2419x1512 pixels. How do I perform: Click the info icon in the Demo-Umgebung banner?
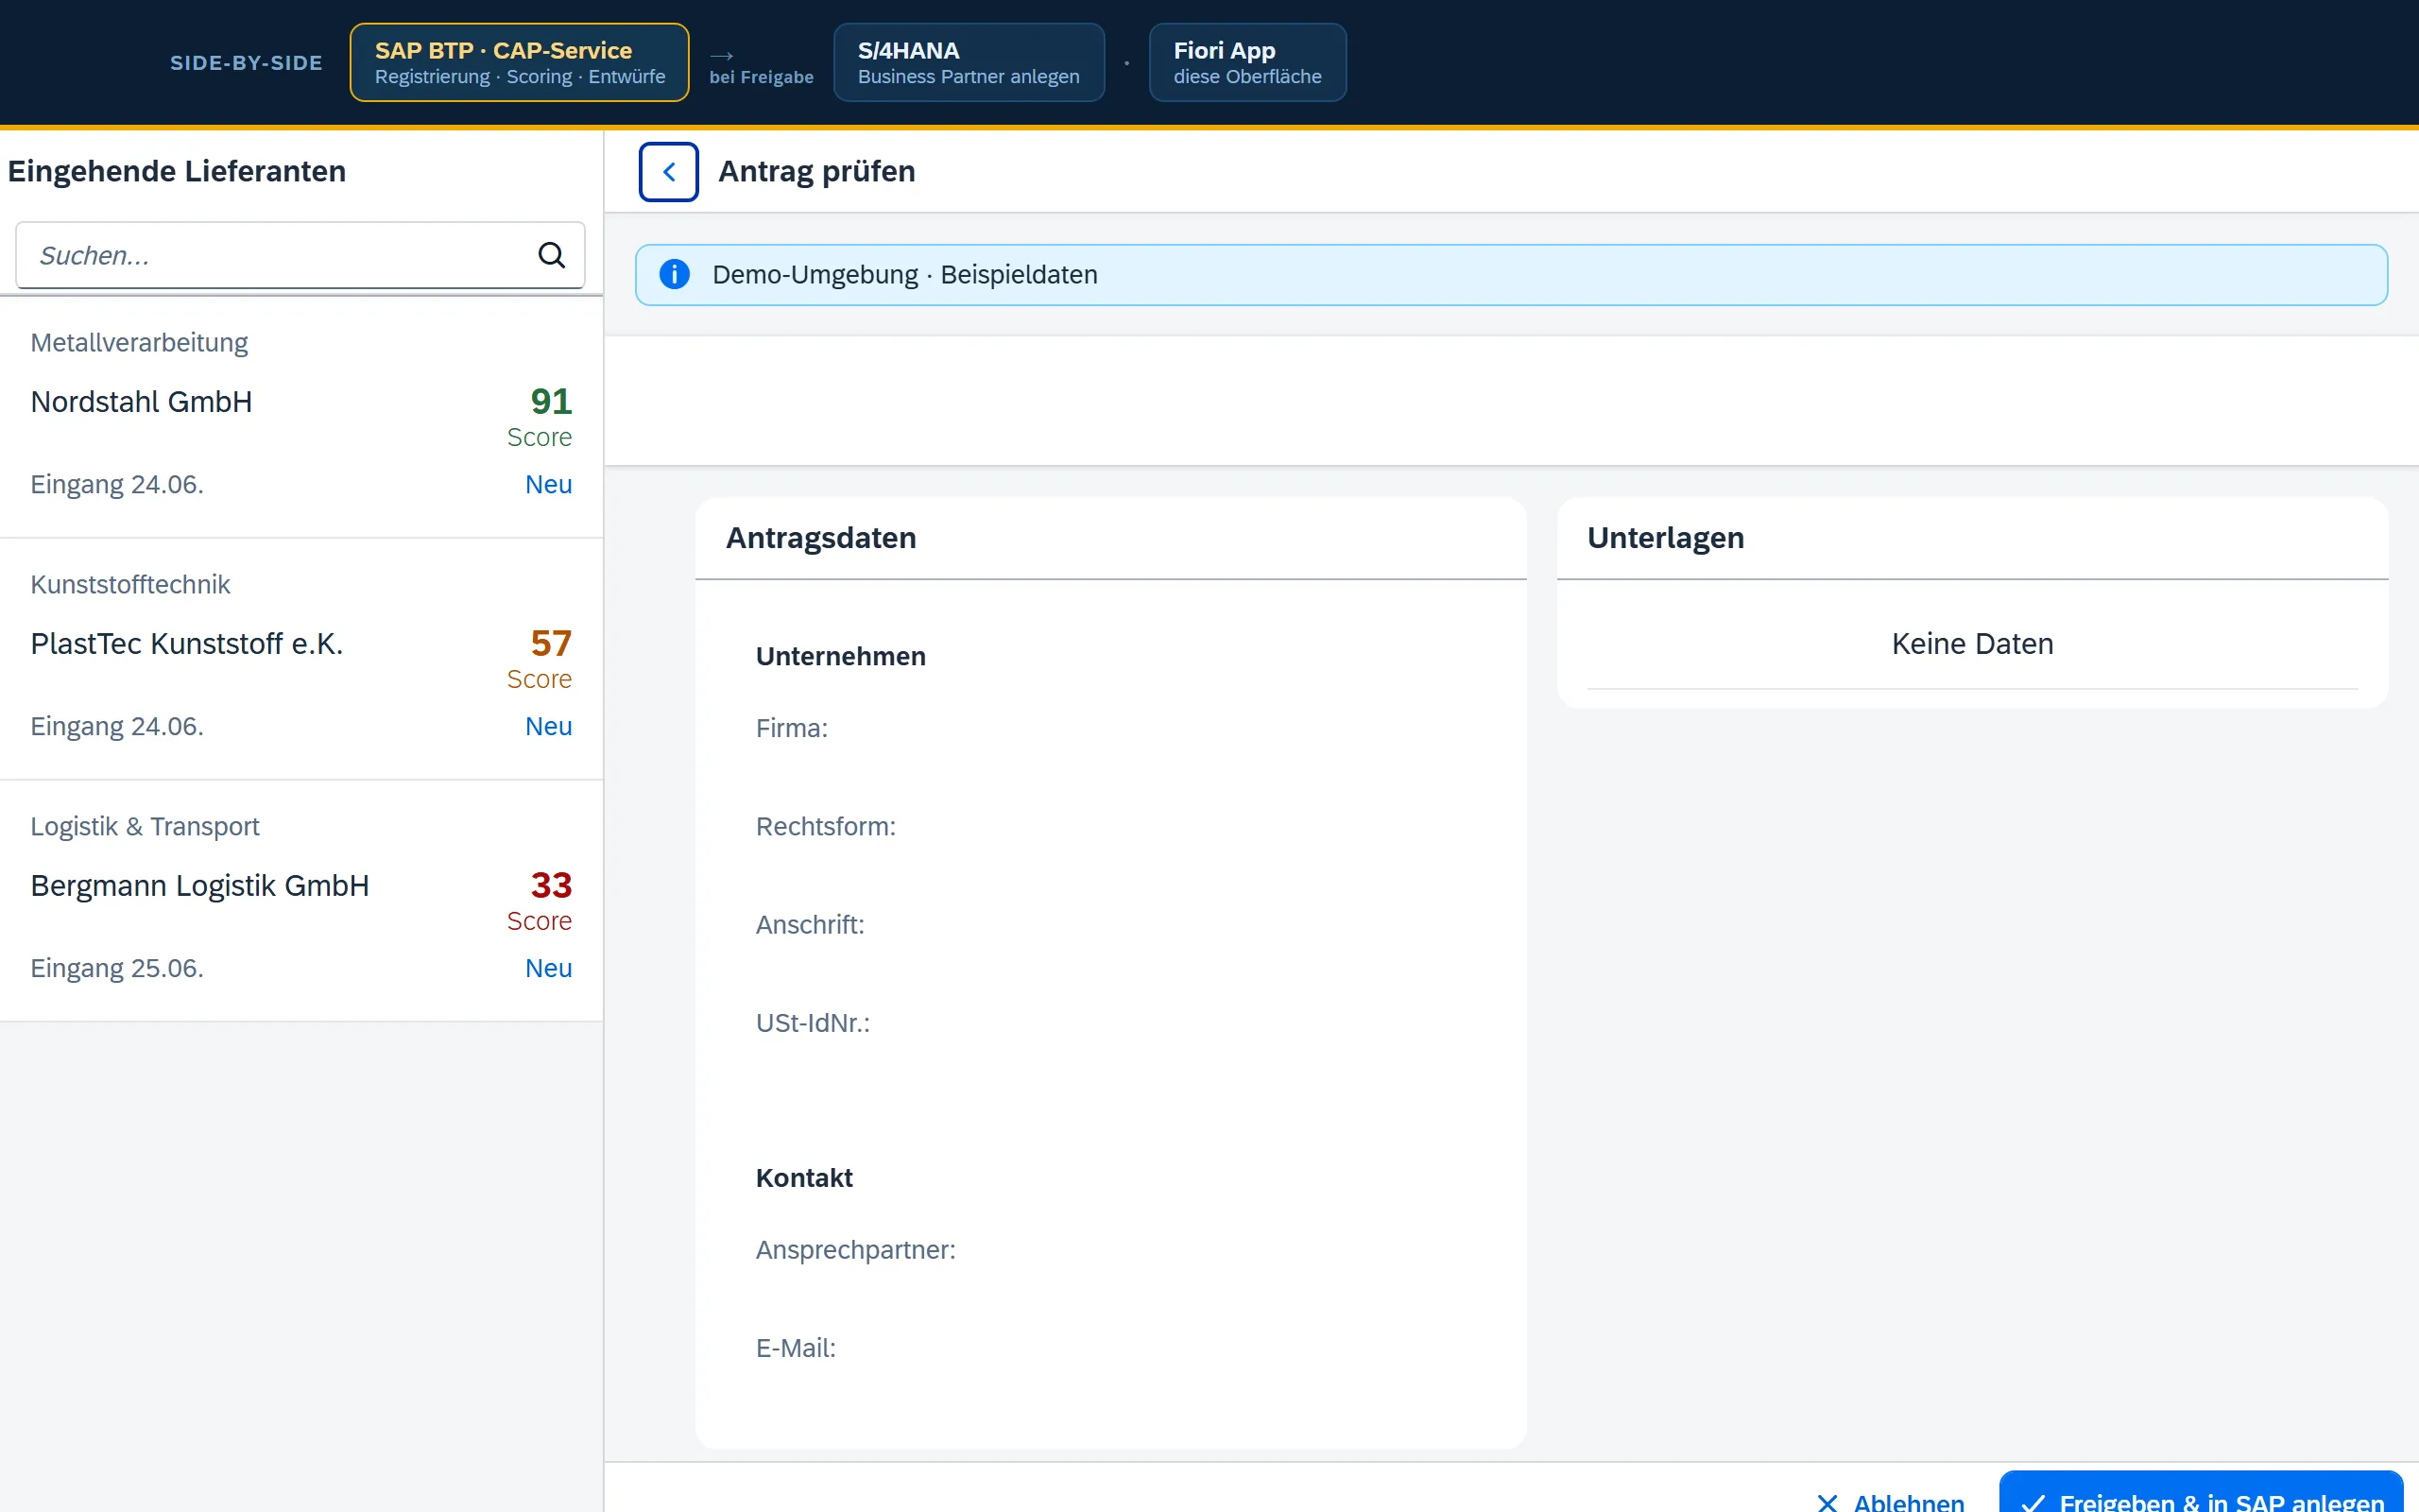click(x=675, y=274)
